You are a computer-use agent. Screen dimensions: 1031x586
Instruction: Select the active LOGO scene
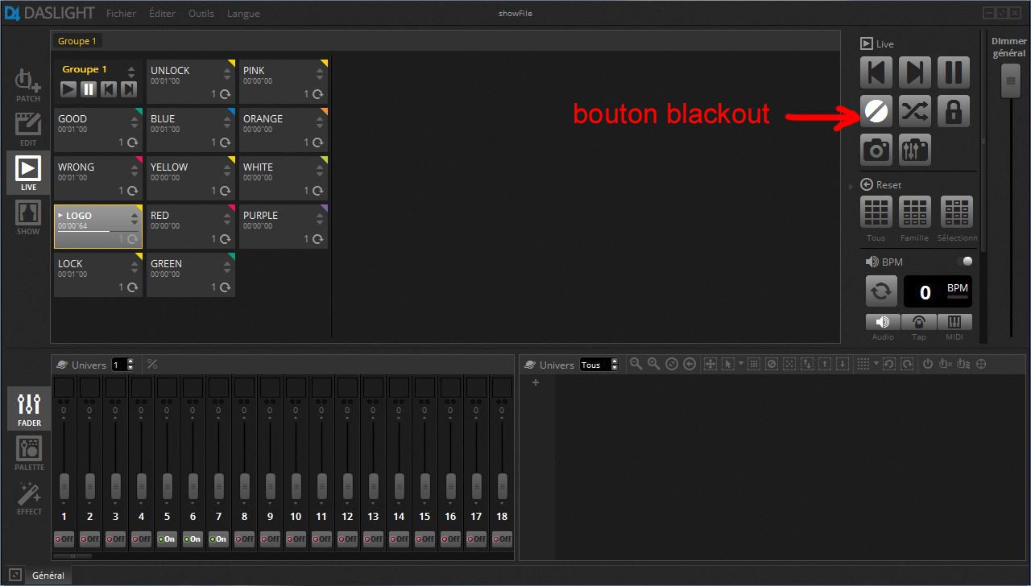(98, 226)
